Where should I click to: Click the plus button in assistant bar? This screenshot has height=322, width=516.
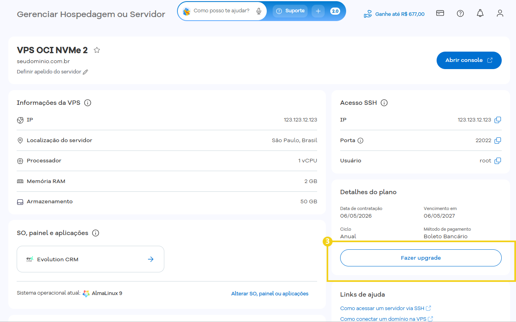click(x=318, y=11)
